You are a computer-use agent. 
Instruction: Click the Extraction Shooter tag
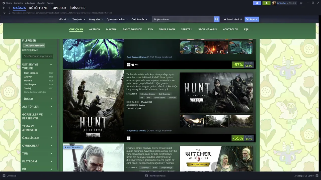[148, 94]
